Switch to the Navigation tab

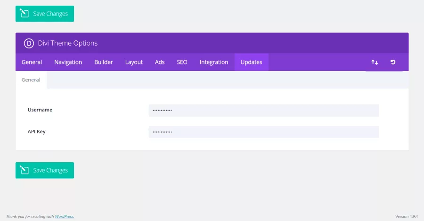click(x=68, y=62)
